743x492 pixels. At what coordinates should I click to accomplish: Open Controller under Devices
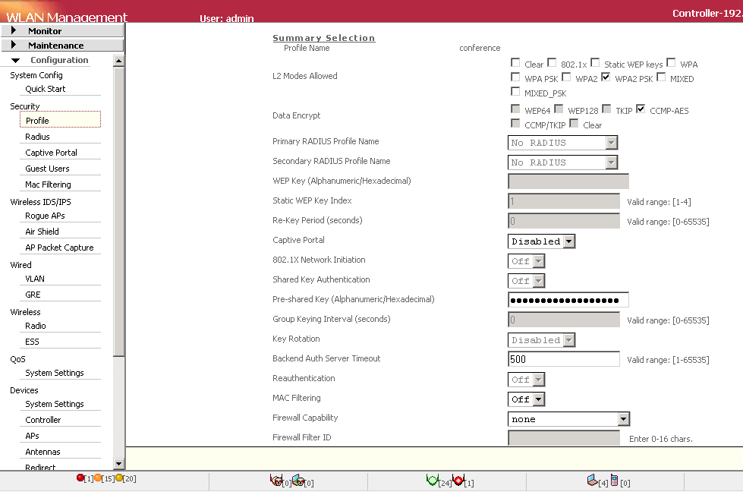pyautogui.click(x=43, y=420)
